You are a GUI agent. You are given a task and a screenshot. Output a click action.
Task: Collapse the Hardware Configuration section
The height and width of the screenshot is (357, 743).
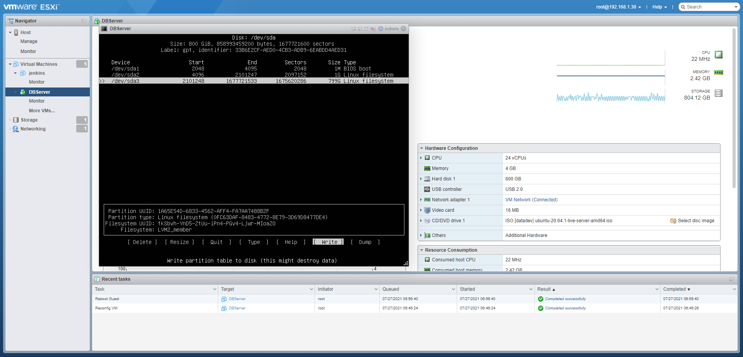click(421, 148)
